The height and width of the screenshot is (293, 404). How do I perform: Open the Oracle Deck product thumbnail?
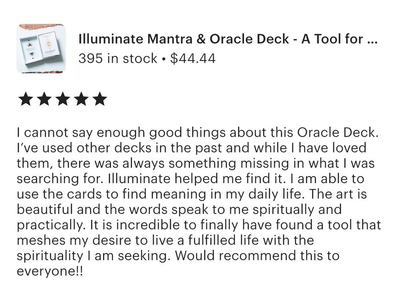click(x=41, y=48)
